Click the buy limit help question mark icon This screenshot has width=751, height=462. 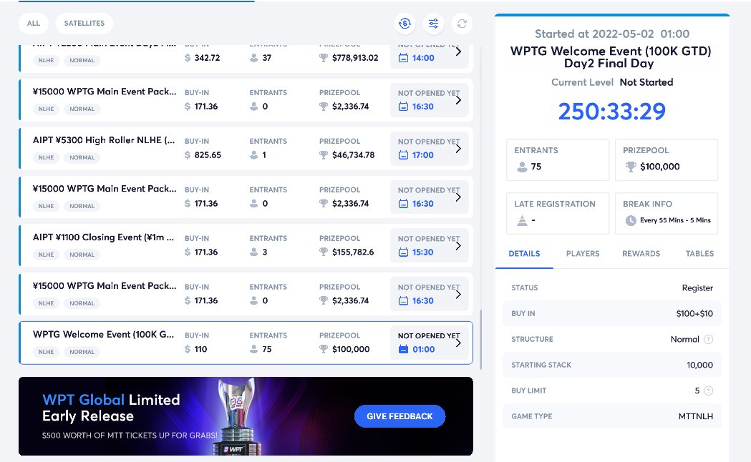708,390
